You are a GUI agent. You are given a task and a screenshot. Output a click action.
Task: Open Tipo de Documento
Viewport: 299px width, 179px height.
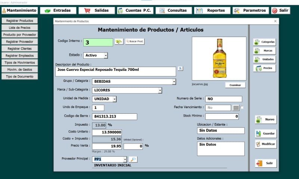[x=20, y=76]
